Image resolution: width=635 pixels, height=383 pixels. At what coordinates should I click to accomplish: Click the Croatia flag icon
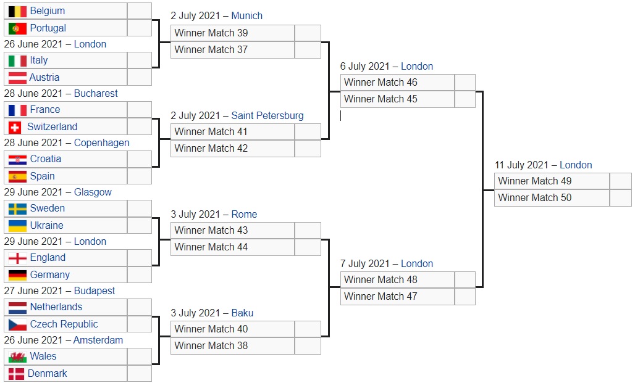click(17, 159)
